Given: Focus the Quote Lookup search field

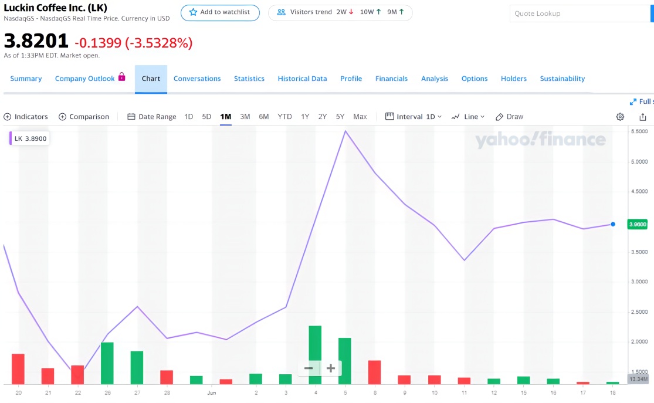Looking at the screenshot, I should click(x=572, y=13).
